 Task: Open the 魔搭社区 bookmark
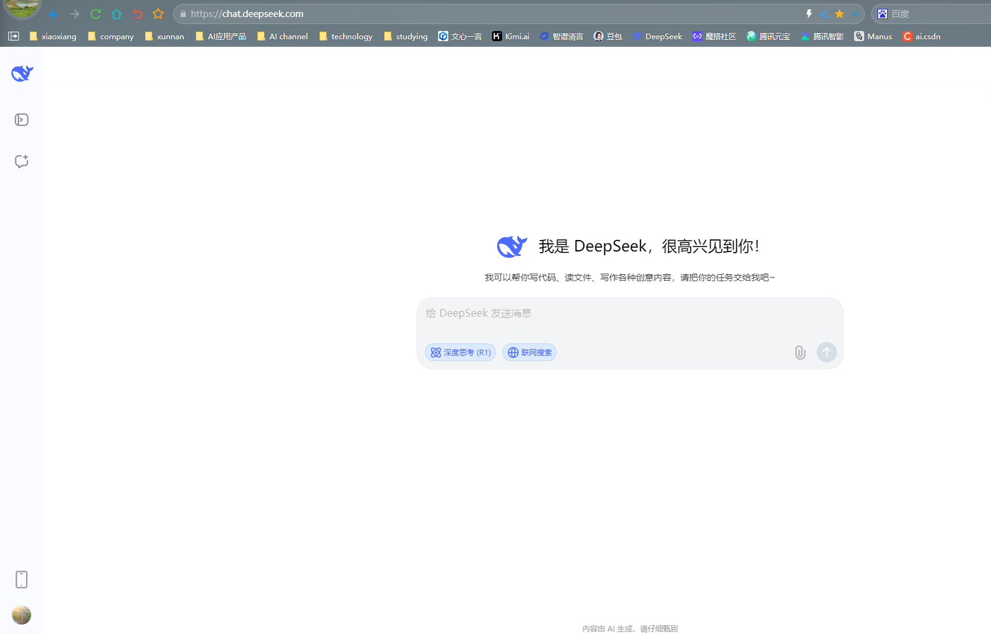point(715,37)
